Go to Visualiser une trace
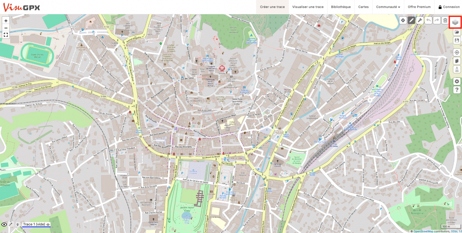The height and width of the screenshot is (233, 462). click(308, 7)
